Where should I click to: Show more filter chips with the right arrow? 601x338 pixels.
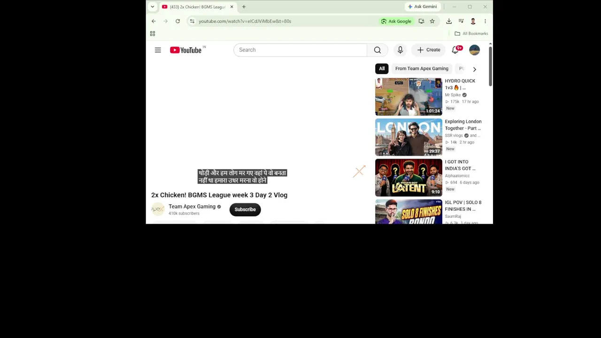click(x=475, y=69)
